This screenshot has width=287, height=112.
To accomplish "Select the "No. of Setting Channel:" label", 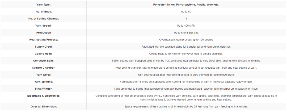I will [x=44, y=19].
